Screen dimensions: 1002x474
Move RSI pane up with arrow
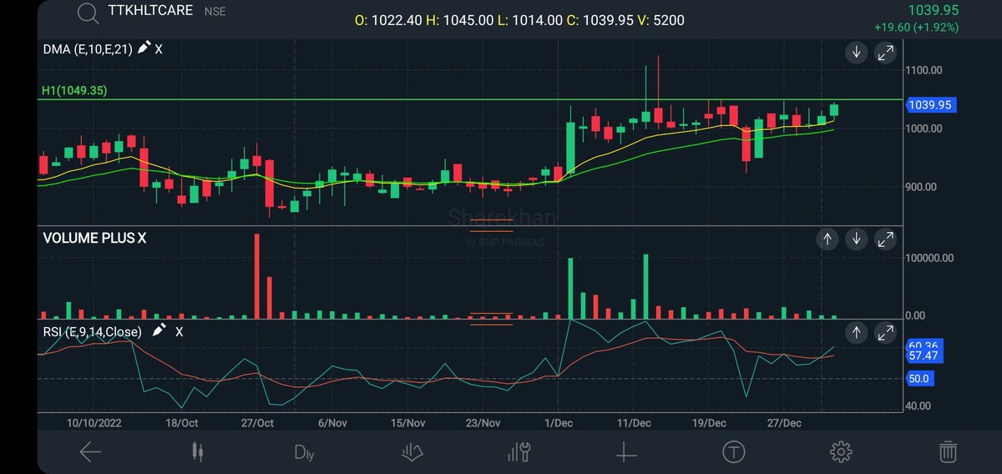[857, 333]
